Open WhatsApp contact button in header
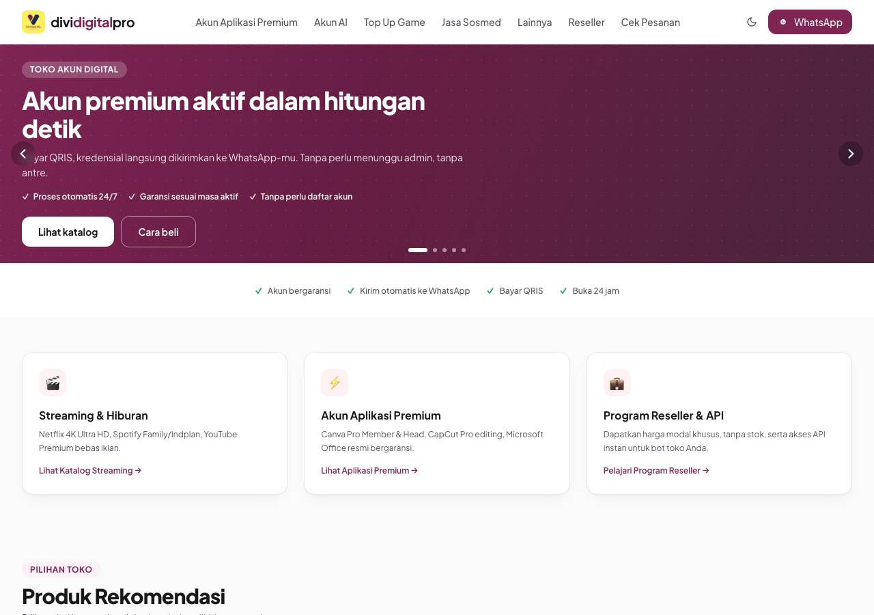The height and width of the screenshot is (615, 874). (x=810, y=22)
